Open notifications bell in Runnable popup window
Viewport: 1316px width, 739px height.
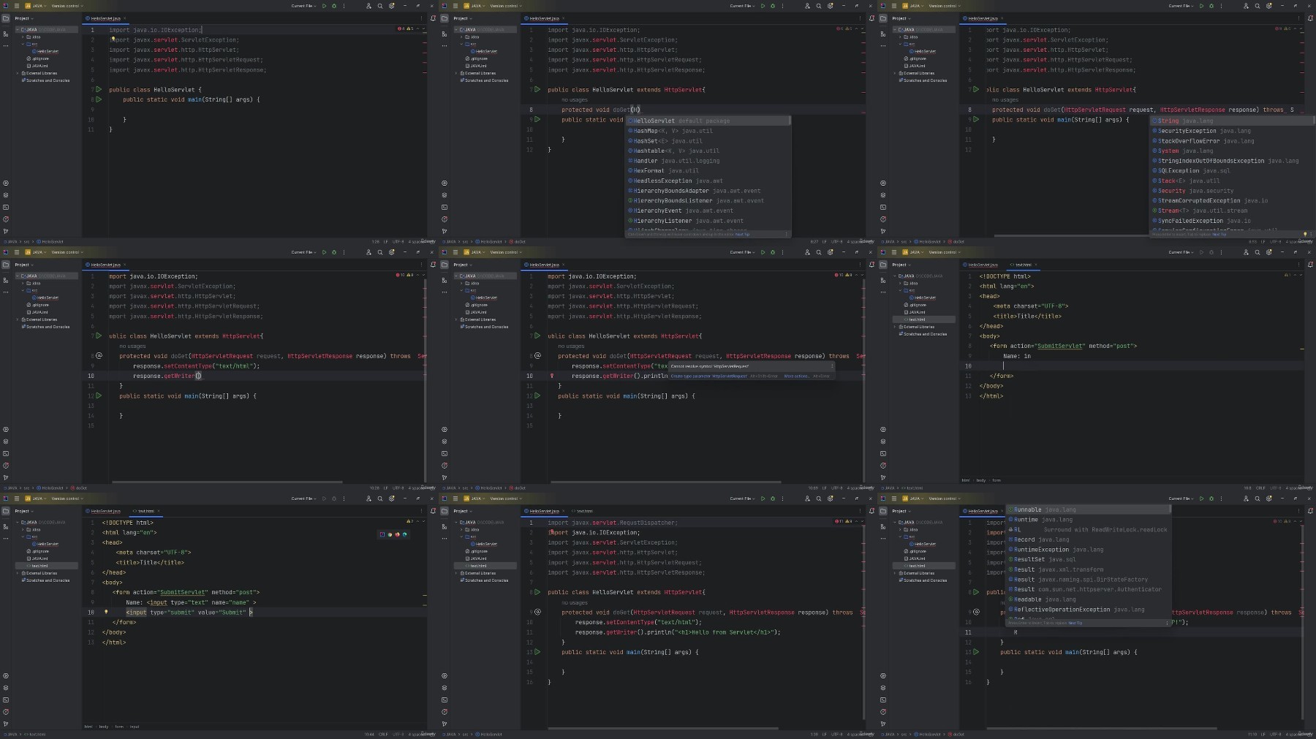[1310, 510]
